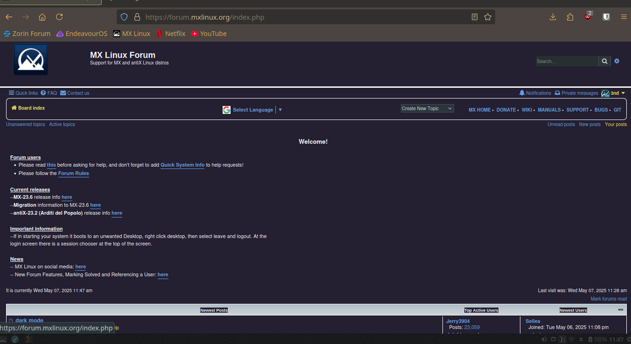Open Migration to MX-23.6 'here' link
The height and width of the screenshot is (344, 631).
coord(96,205)
